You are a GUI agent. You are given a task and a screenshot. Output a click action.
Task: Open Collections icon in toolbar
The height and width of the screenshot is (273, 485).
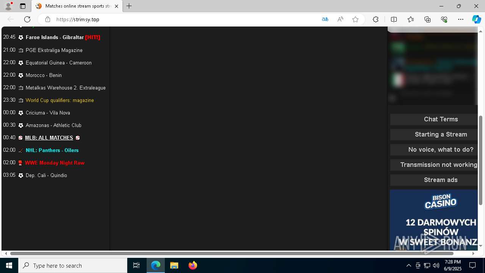pos(427,19)
